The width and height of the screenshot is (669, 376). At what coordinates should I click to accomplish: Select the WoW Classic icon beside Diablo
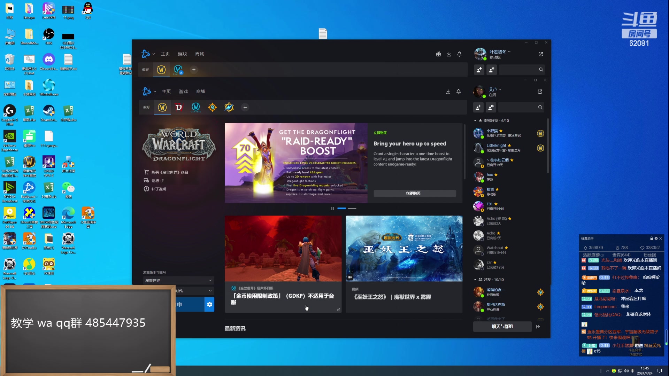coord(196,107)
